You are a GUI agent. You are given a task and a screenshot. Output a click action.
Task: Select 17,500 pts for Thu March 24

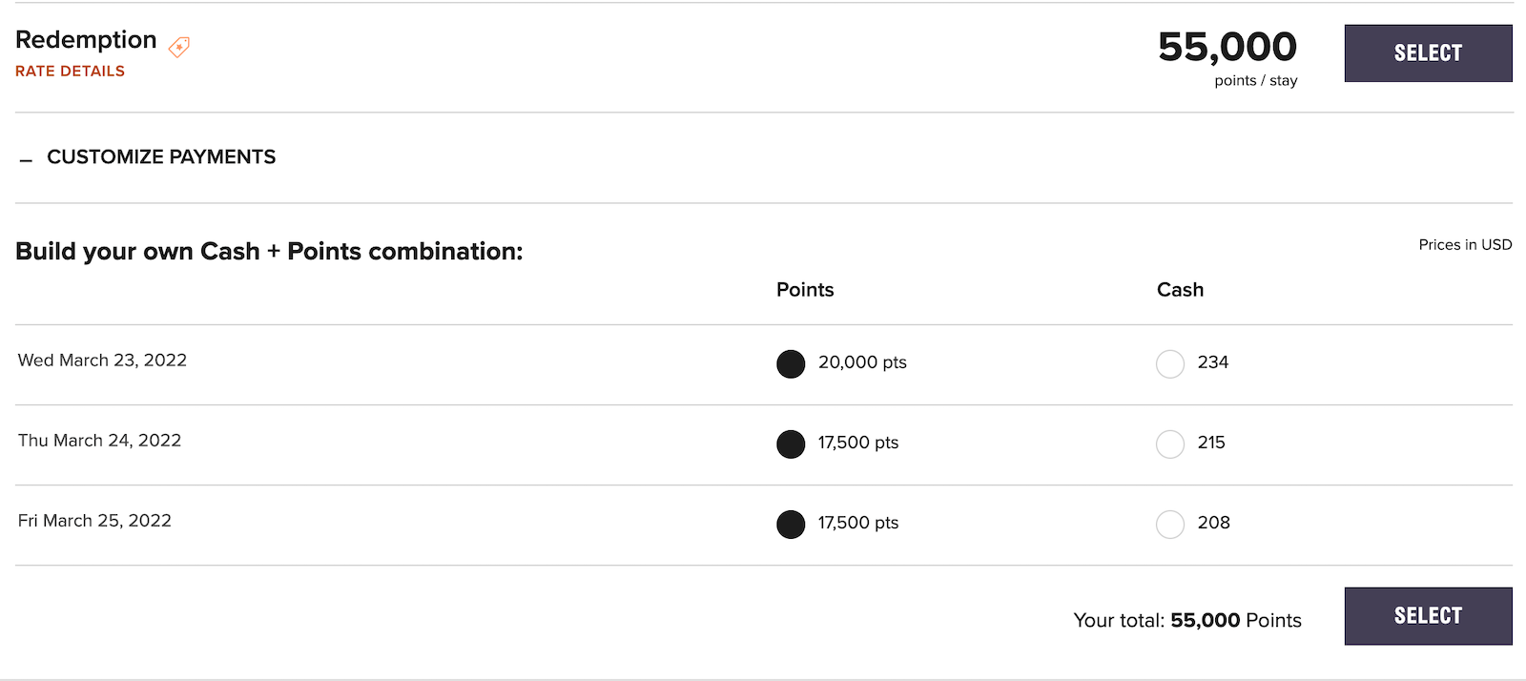click(x=791, y=444)
